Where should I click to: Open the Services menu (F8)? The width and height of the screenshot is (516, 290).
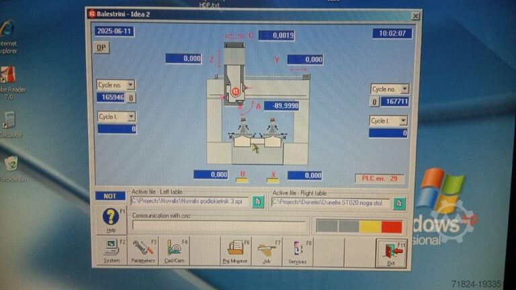click(x=298, y=252)
